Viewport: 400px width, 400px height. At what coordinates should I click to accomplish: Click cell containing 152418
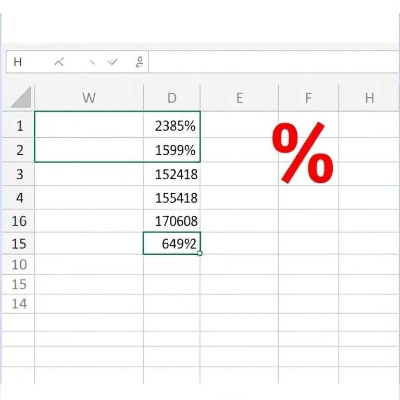tap(172, 174)
